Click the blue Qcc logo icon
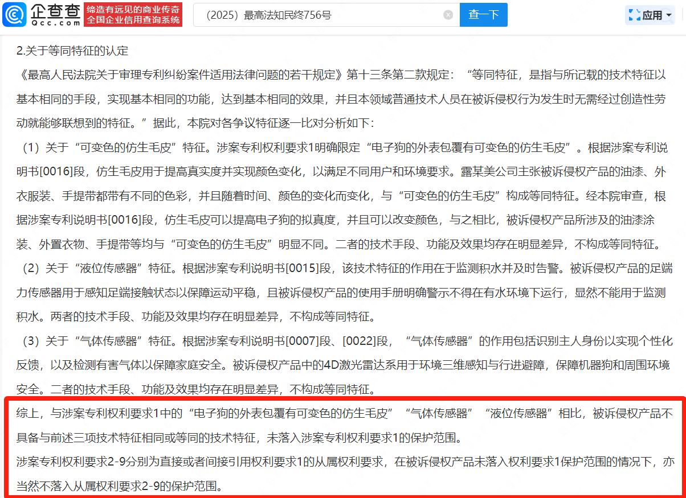Image resolution: width=686 pixels, height=498 pixels. pyautogui.click(x=14, y=15)
